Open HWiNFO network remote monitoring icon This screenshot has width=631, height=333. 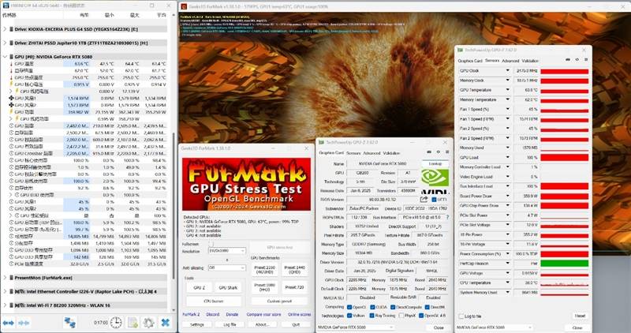point(70,323)
